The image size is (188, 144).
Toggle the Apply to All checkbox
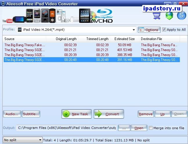coord(164,30)
